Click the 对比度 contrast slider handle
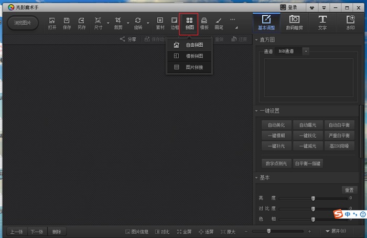367x238 pixels. [x=313, y=209]
